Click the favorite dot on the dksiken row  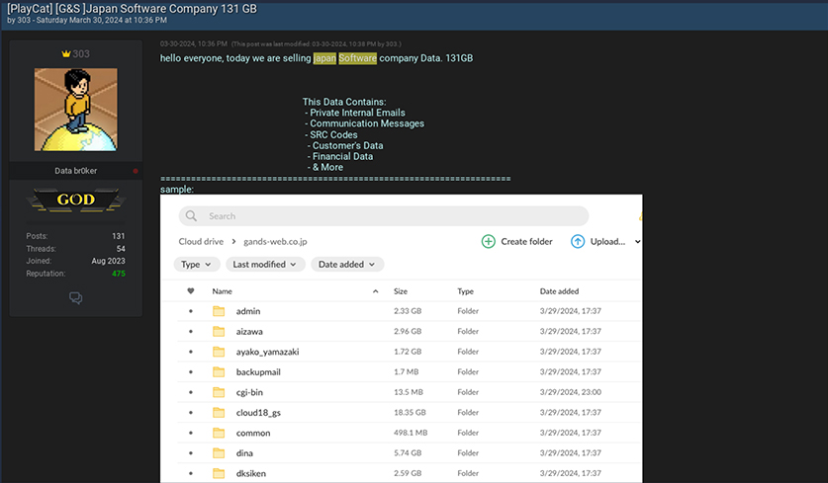(x=191, y=473)
